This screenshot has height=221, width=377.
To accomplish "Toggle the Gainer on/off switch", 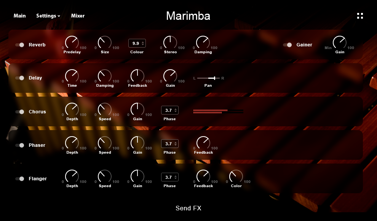I will click(287, 45).
